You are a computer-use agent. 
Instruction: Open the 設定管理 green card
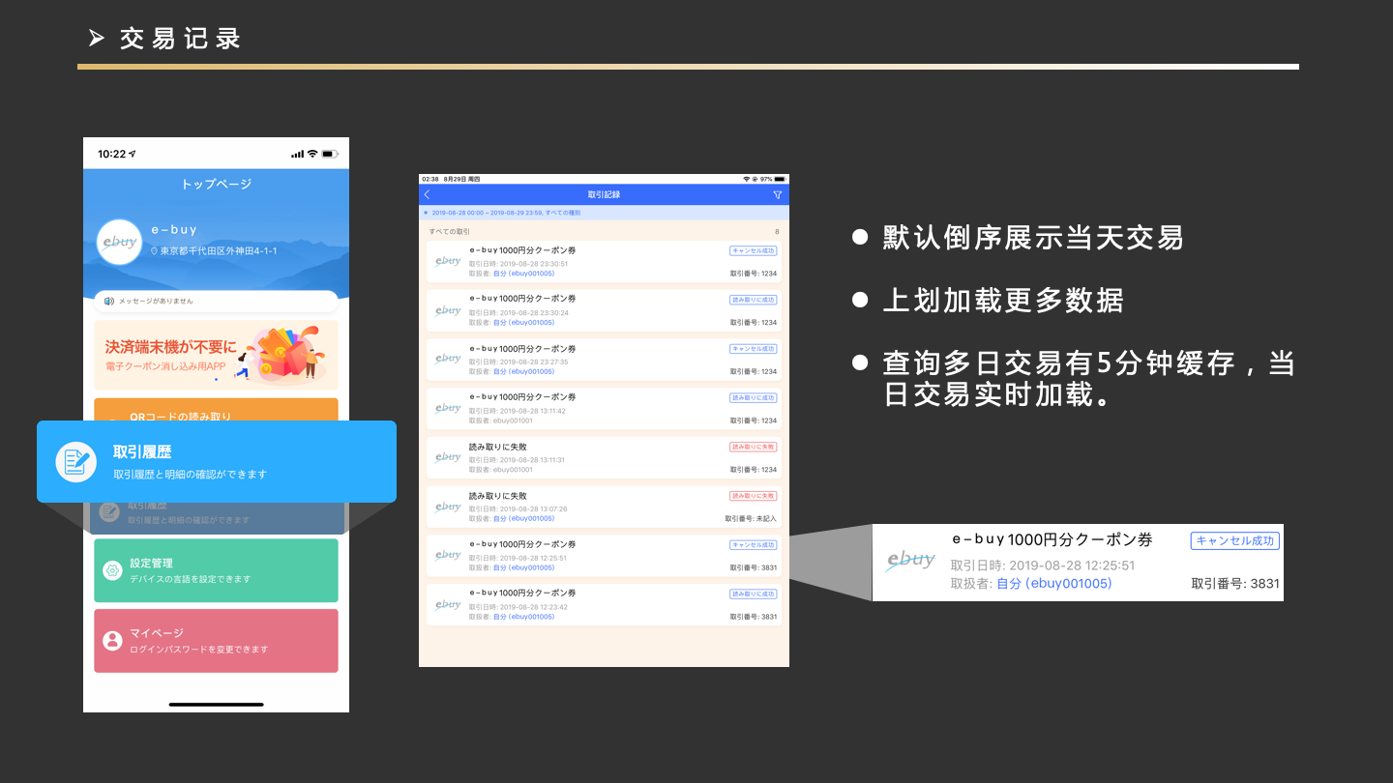(217, 570)
